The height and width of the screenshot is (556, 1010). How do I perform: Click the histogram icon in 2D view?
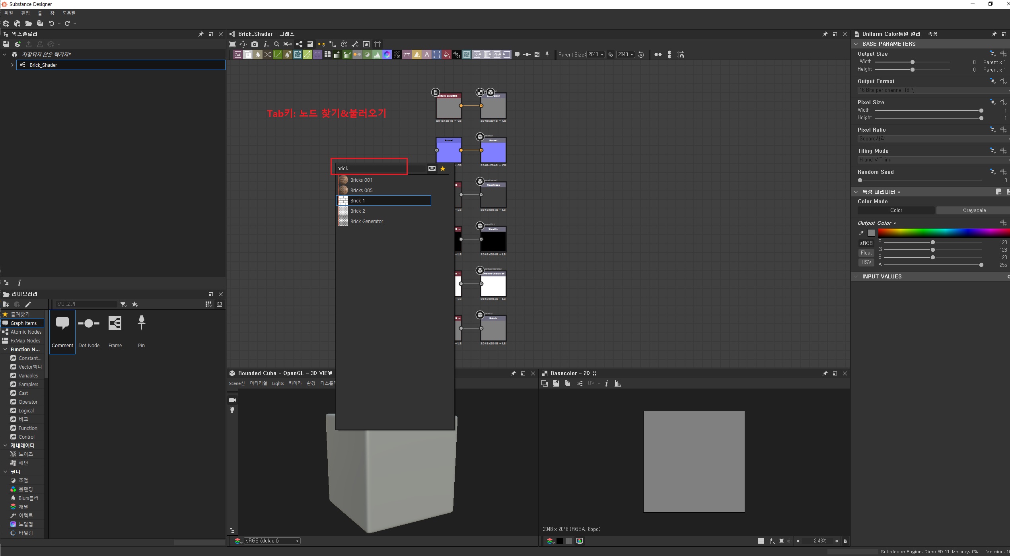(618, 384)
